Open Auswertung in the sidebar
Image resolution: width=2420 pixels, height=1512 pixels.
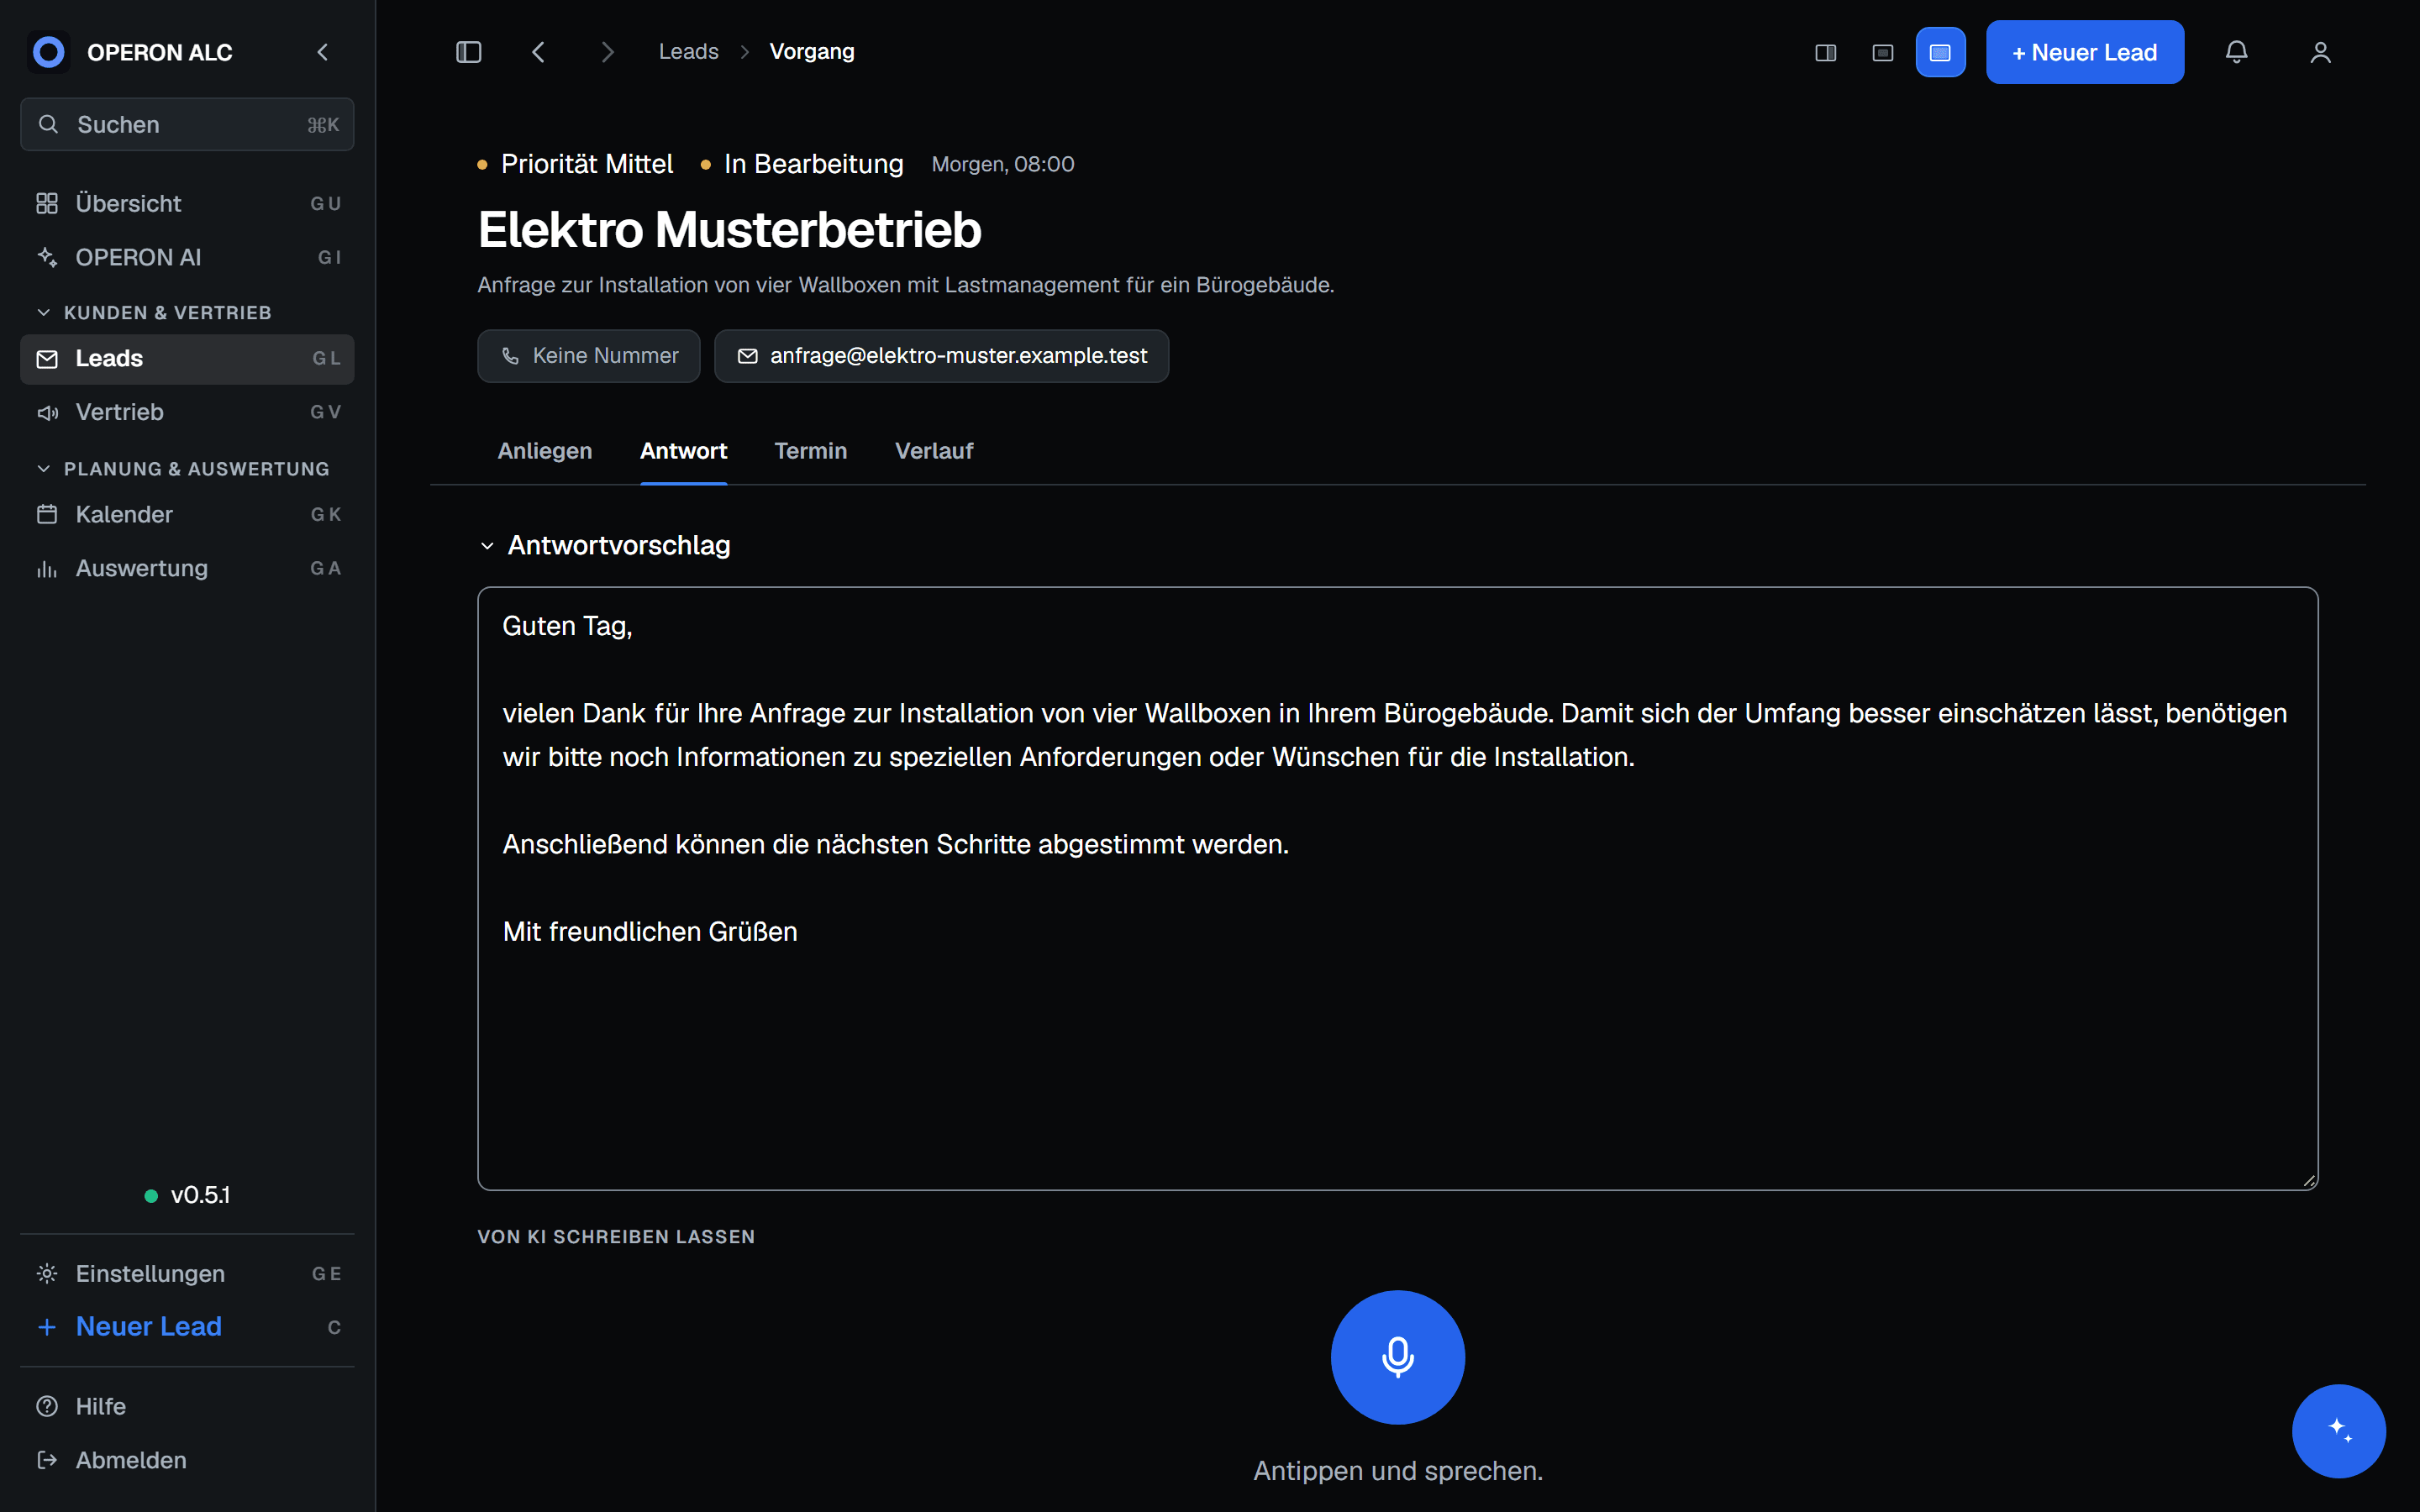pos(187,568)
